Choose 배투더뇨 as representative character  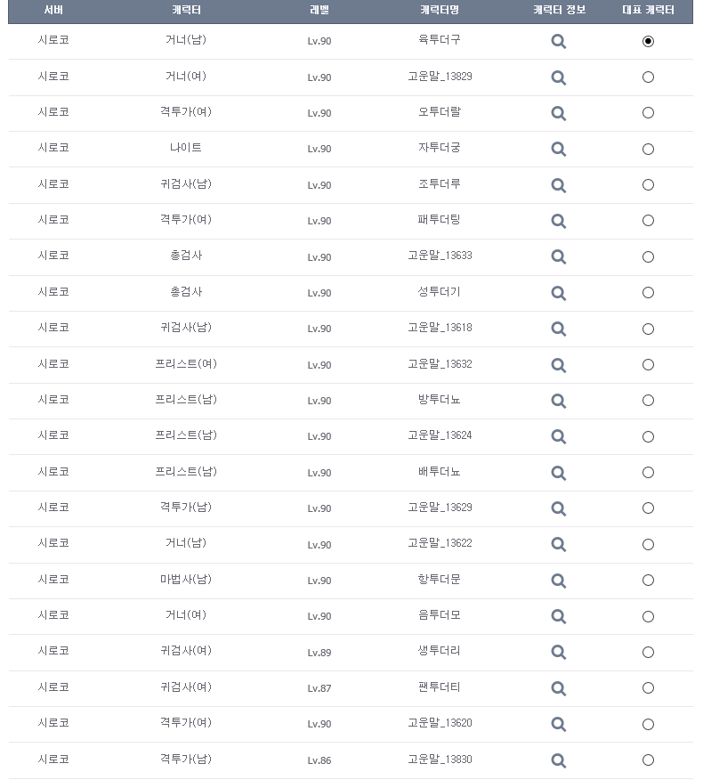648,472
